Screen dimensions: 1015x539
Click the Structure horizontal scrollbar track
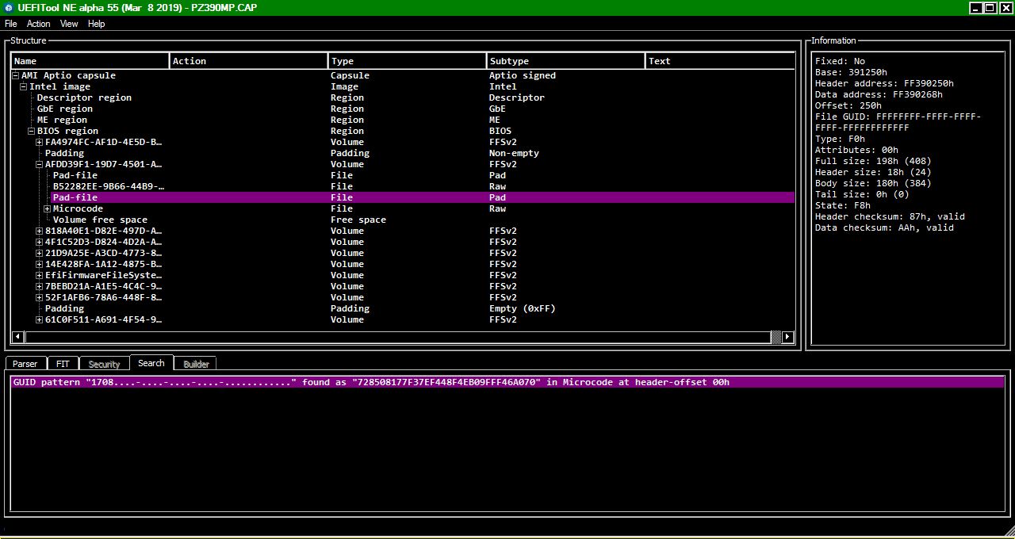tap(776, 337)
